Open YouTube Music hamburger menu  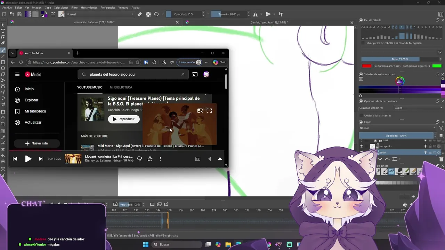pos(17,74)
